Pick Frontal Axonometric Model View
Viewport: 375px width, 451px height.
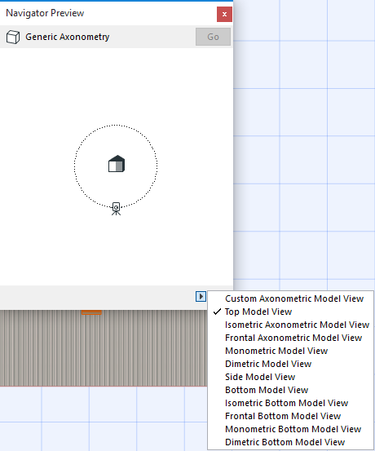click(x=290, y=338)
